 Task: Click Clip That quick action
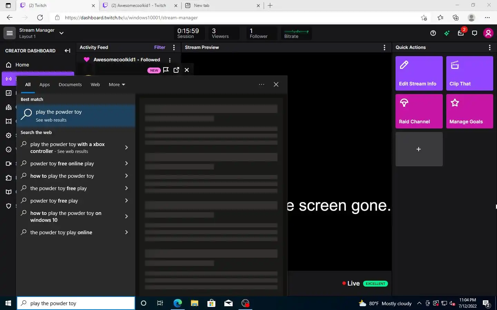(x=469, y=73)
